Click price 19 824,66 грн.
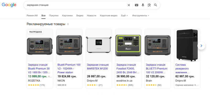 pos(67,76)
